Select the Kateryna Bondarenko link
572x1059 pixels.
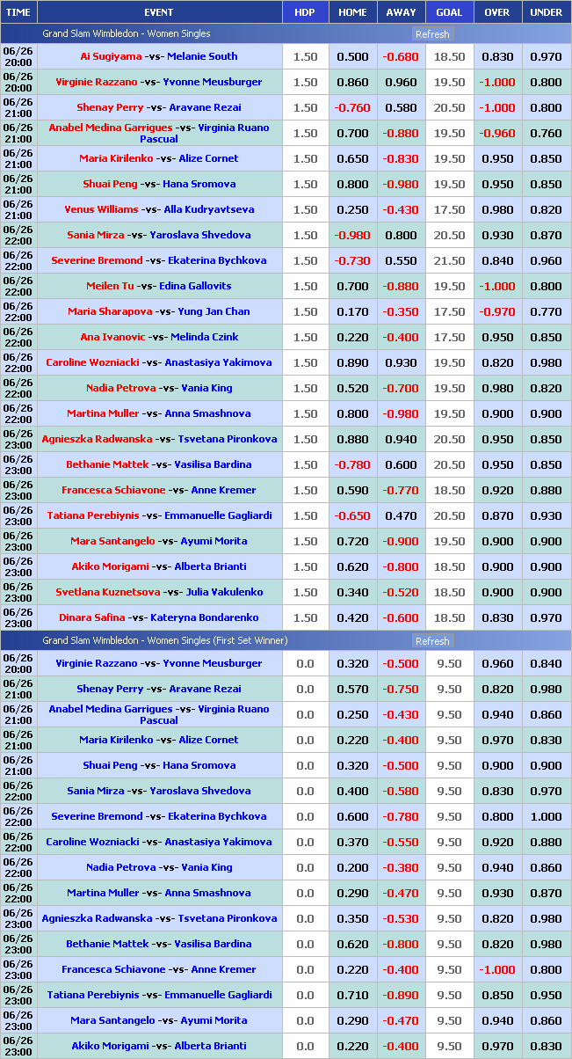205,617
